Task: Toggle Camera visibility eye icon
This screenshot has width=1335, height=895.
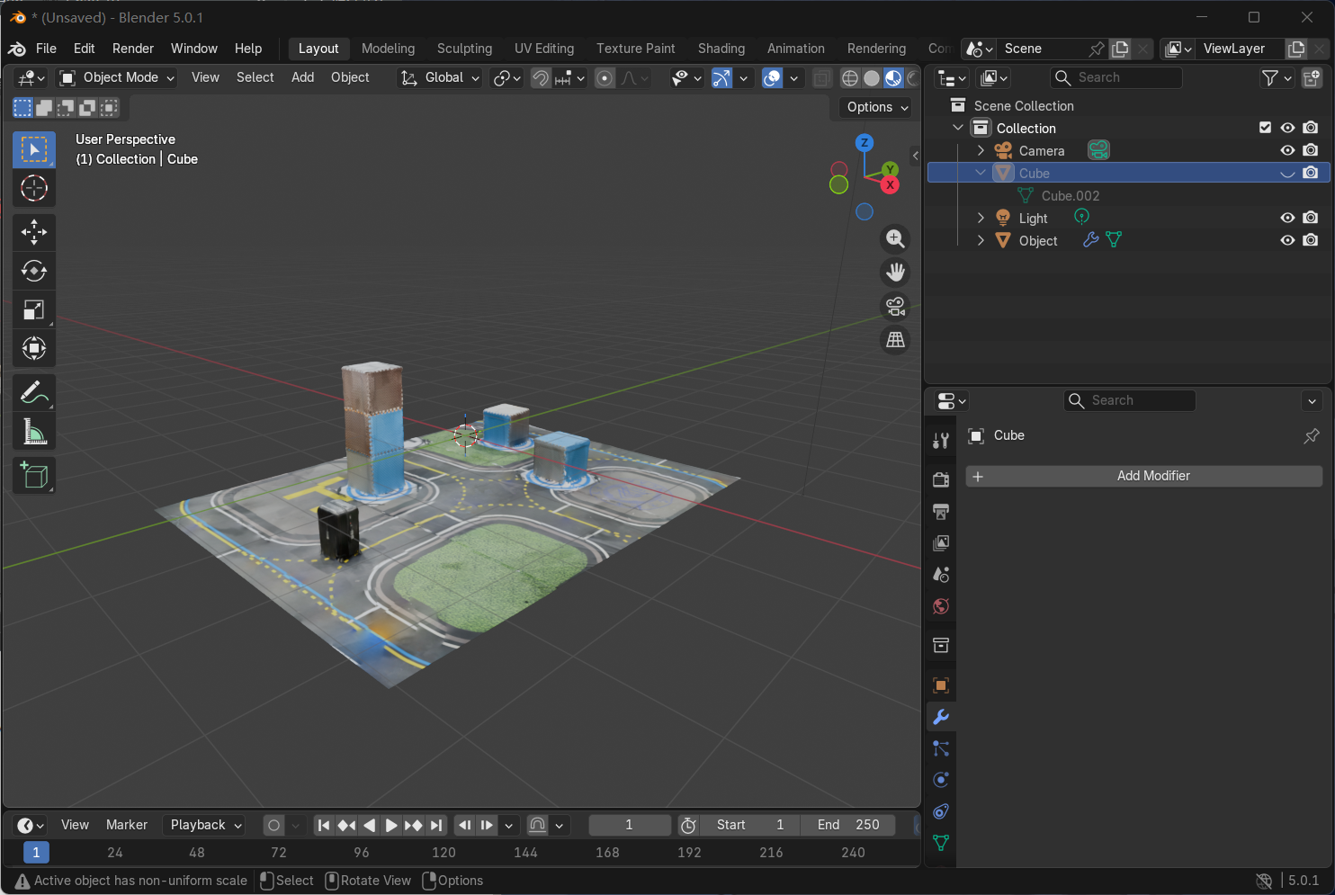Action: 1287,150
